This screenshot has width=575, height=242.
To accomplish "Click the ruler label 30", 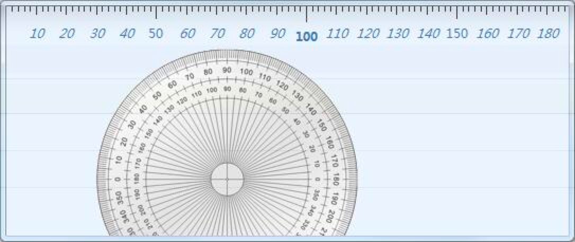I will point(97,34).
